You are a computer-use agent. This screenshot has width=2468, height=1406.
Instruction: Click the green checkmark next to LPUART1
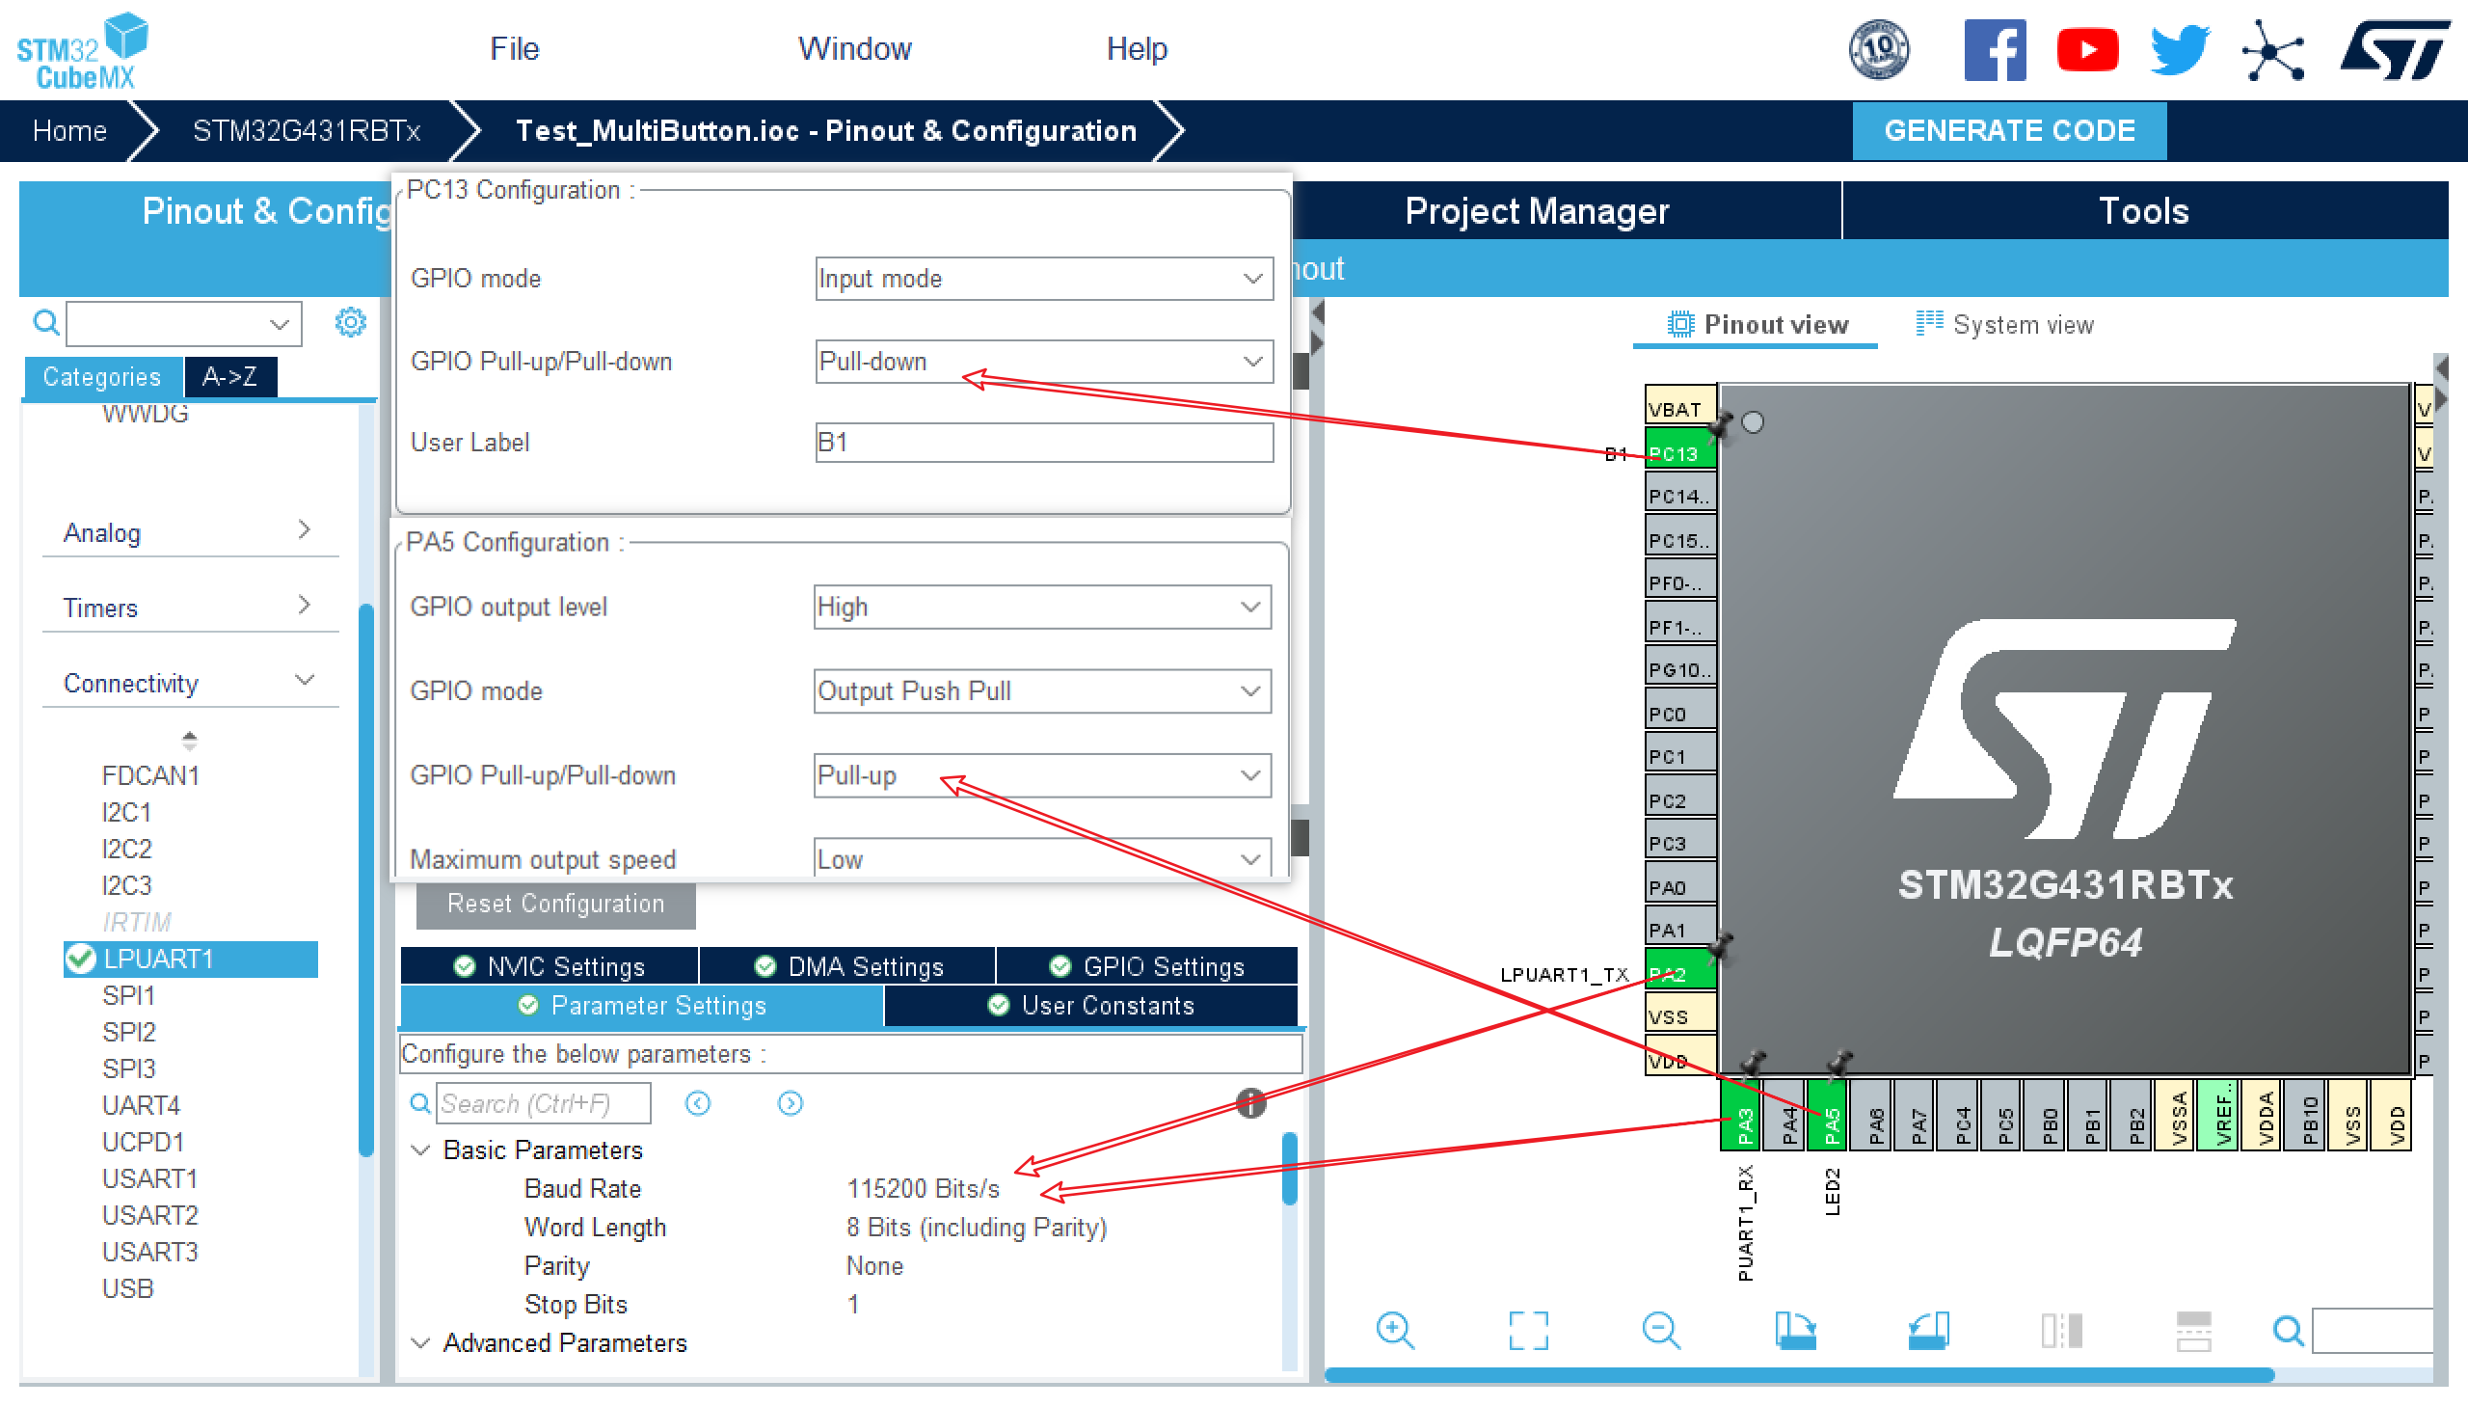80,959
